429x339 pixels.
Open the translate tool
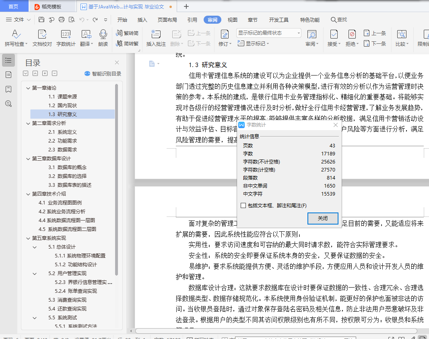pyautogui.click(x=87, y=38)
